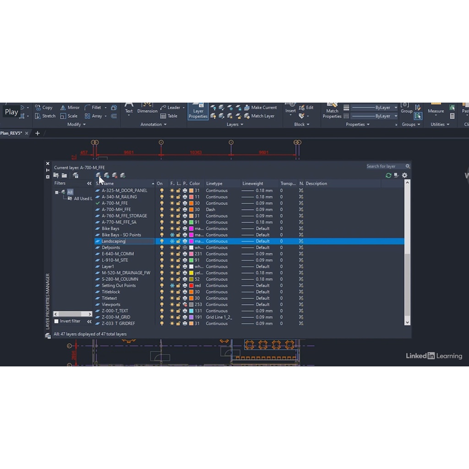Open the color swatch for the Landscaping layer

click(x=191, y=241)
